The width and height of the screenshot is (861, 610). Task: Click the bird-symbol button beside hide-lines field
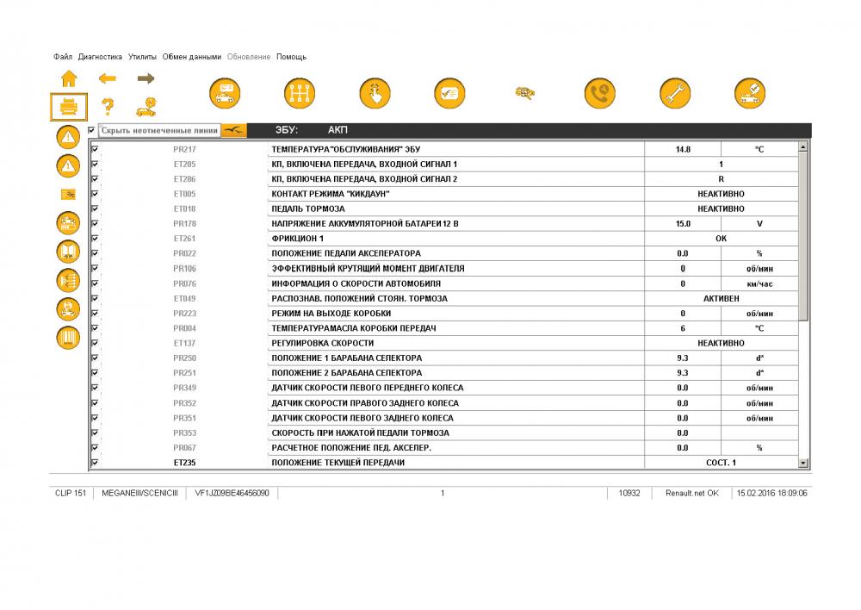234,130
